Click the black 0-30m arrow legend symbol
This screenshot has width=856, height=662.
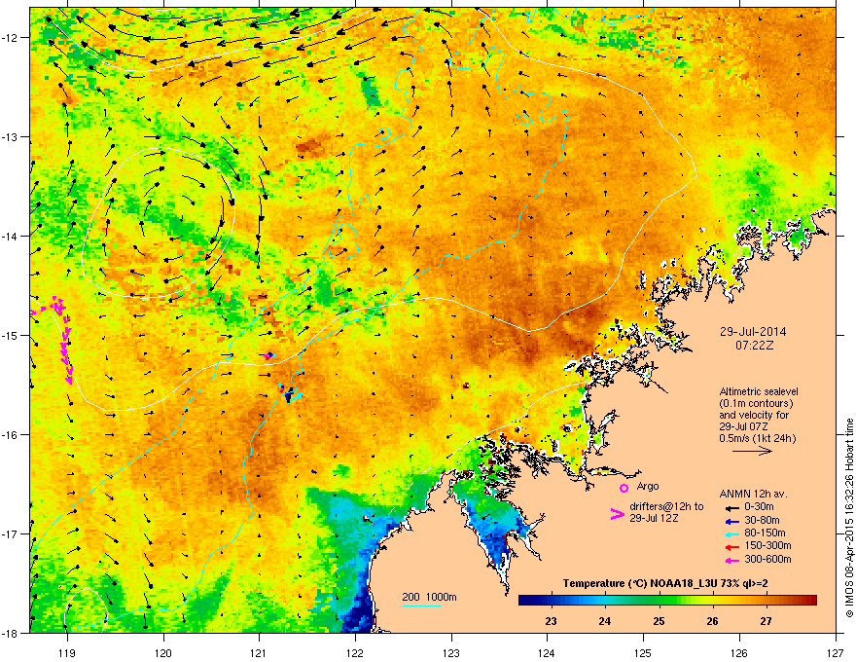(x=731, y=507)
